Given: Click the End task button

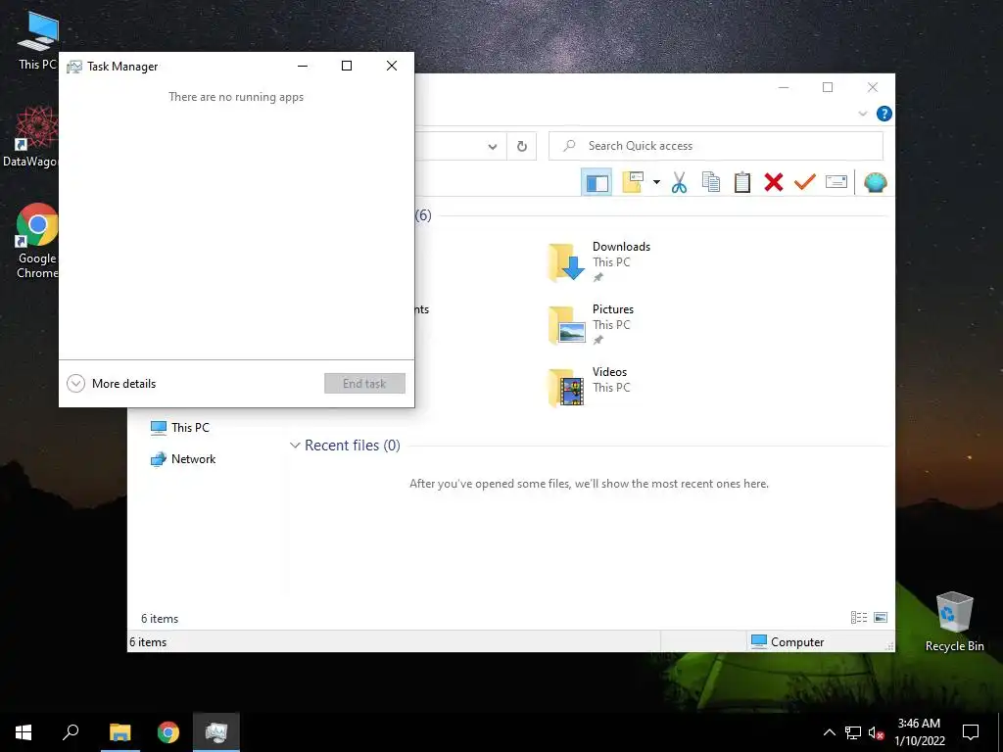Looking at the screenshot, I should click(x=364, y=384).
